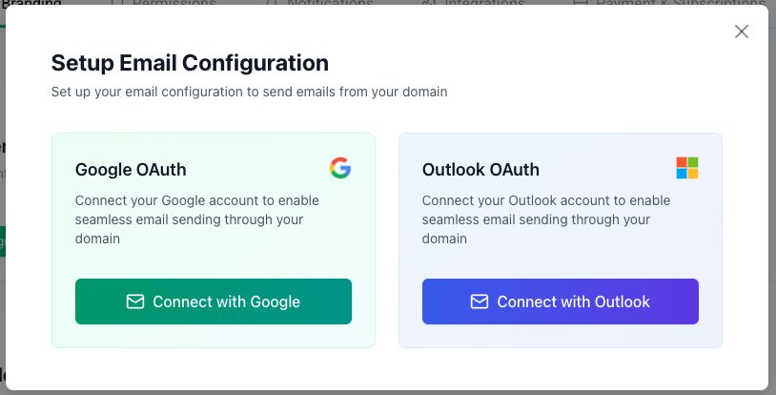Screen dimensions: 776x395
Task: Switch to the Branding tab
Action: point(31,3)
